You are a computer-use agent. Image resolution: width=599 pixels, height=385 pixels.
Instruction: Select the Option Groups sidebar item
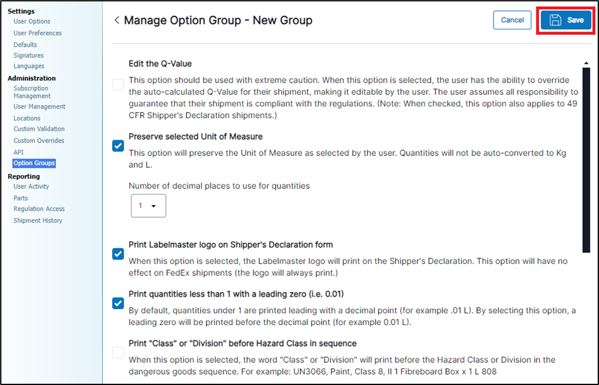point(34,163)
